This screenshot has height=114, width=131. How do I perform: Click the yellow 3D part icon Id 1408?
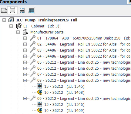pyautogui.click(x=39, y=92)
